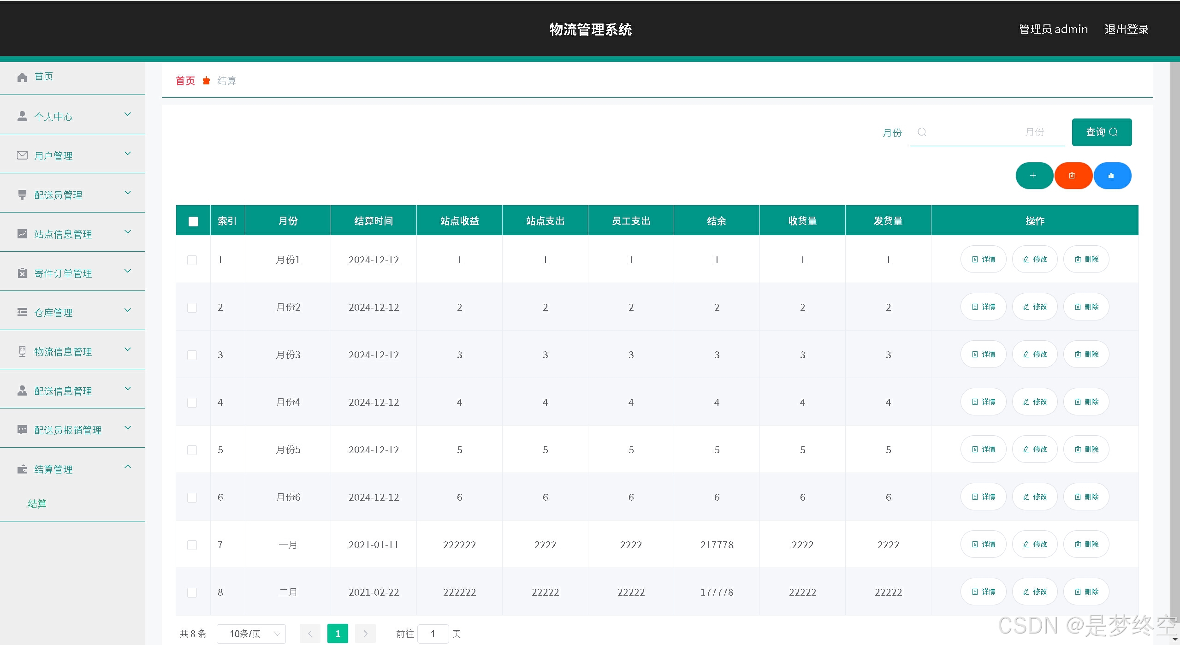This screenshot has height=645, width=1180.
Task: Click the 修改 edit button for row 3
Action: tap(1035, 355)
